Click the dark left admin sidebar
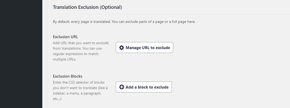Screen dimensions: 290x108 [x=21, y=54]
